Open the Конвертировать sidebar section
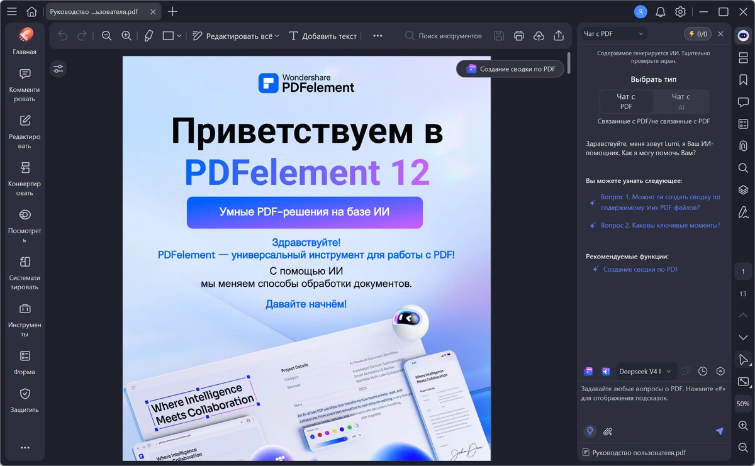The image size is (755, 466). click(25, 179)
